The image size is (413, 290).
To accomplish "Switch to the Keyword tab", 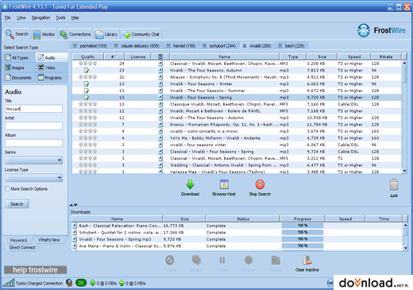I will (x=18, y=240).
